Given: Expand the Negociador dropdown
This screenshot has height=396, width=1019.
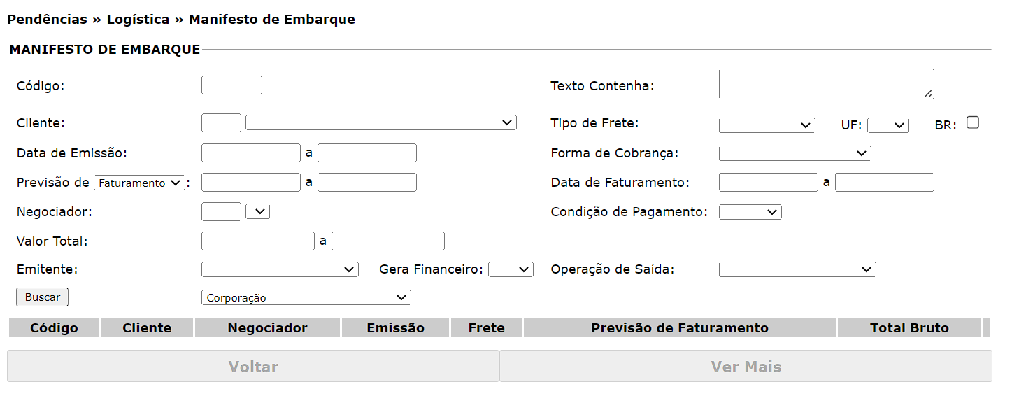Looking at the screenshot, I should coord(257,211).
